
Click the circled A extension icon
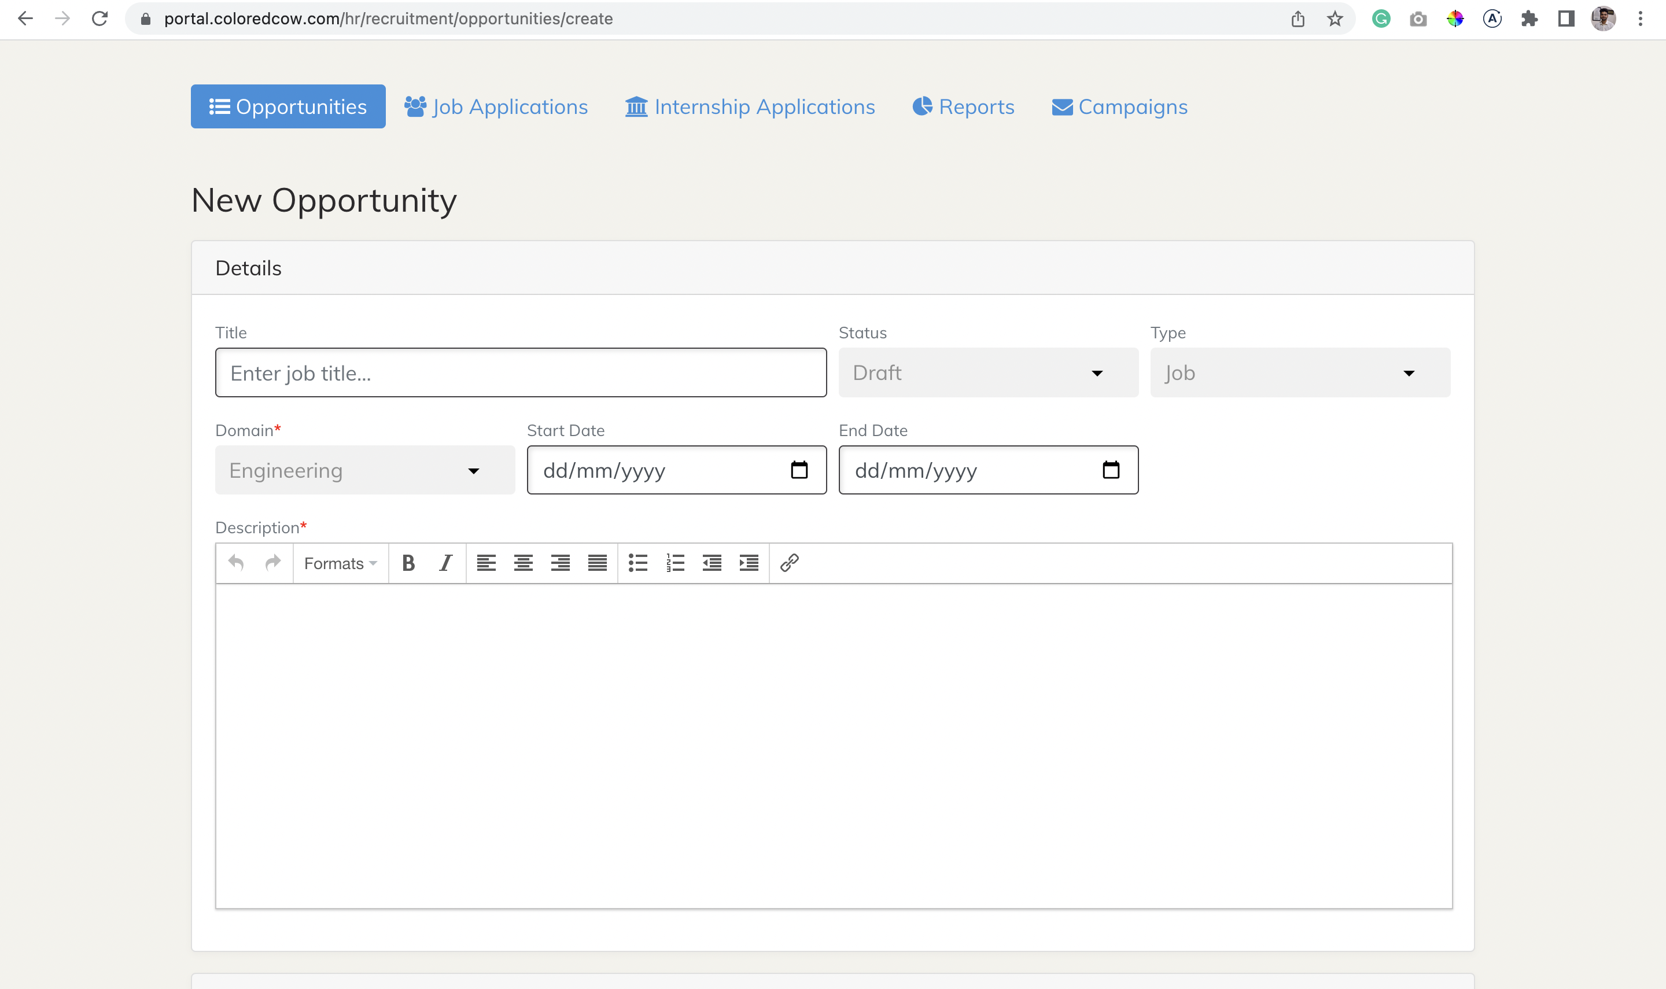(x=1492, y=19)
